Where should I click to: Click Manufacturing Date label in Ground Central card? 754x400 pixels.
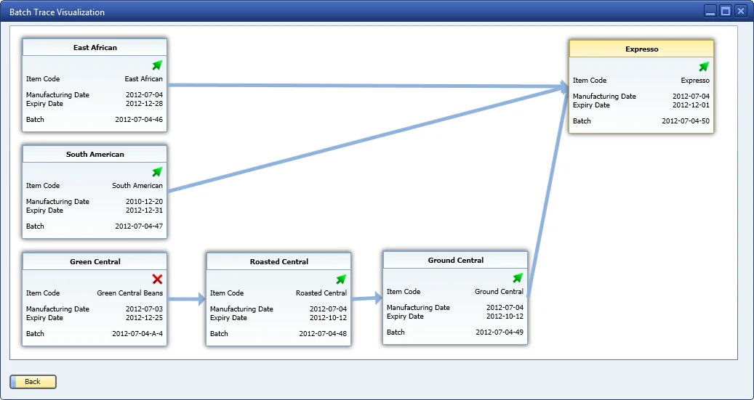[418, 308]
